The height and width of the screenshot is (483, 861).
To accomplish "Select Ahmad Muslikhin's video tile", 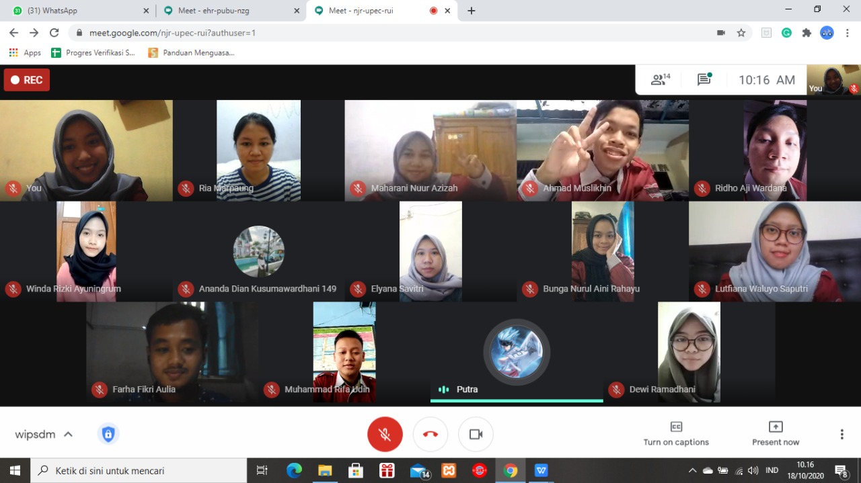I will click(603, 150).
